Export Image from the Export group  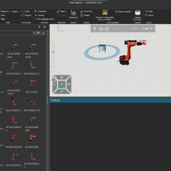85,15
